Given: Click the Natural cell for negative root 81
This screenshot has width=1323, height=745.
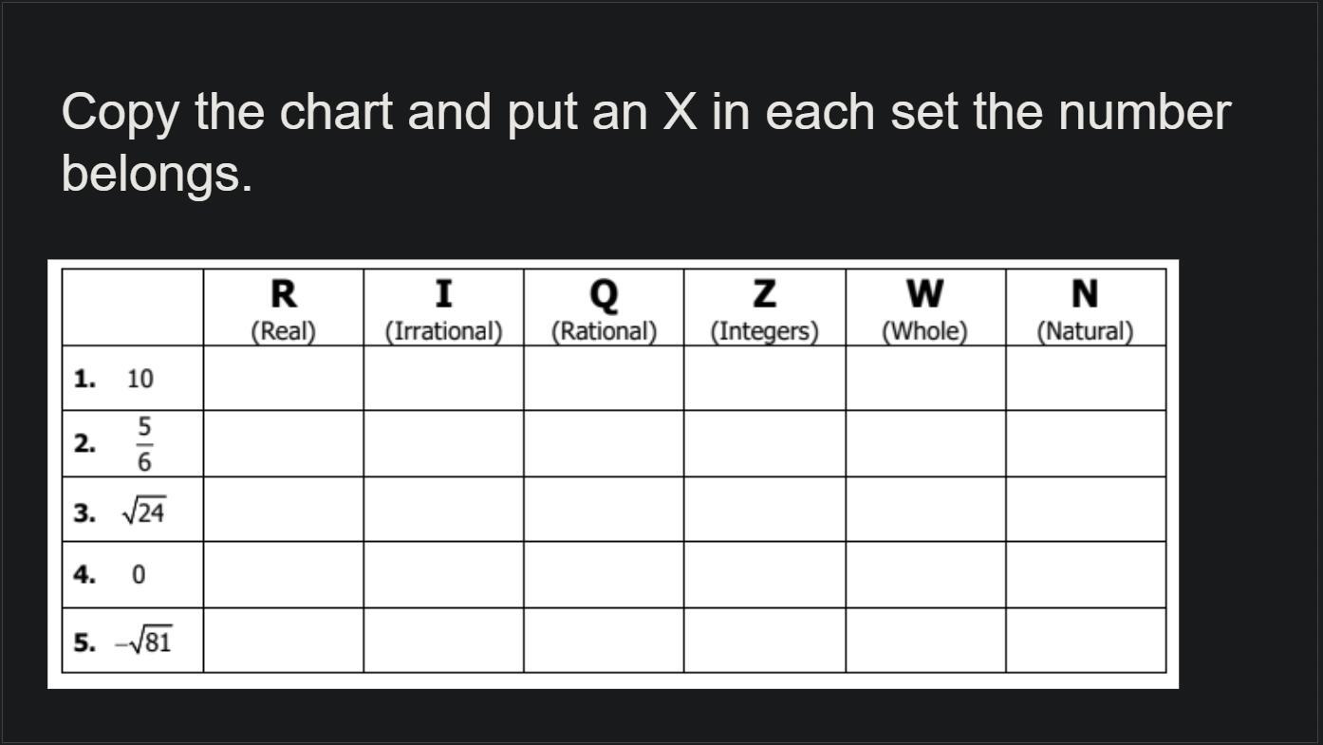Looking at the screenshot, I should (x=1086, y=641).
